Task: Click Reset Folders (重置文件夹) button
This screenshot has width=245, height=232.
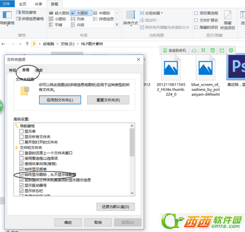Action: (108, 100)
